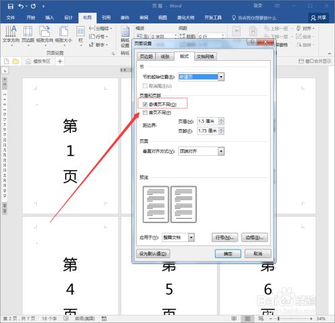335x323 pixels.
Task: Click the tab stop selector at ruler corner
Action: point(5,71)
